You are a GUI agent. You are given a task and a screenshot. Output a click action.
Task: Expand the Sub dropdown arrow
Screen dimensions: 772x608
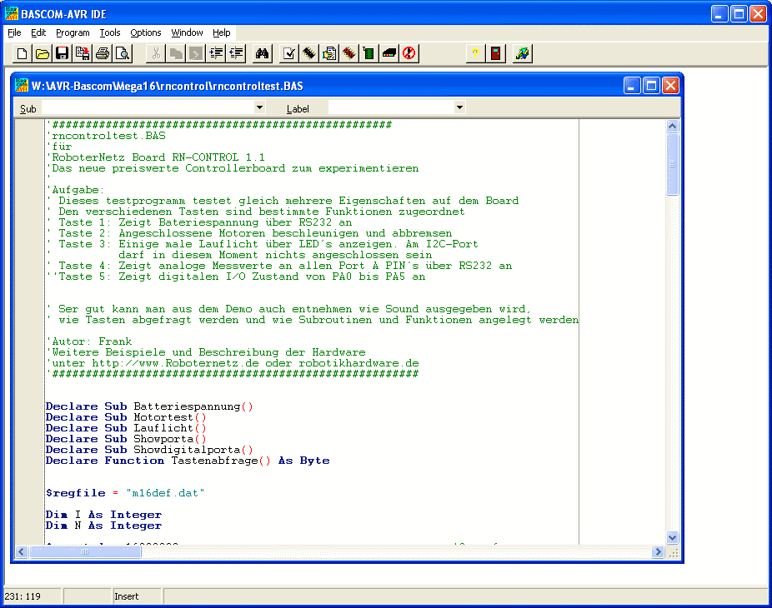[x=259, y=107]
